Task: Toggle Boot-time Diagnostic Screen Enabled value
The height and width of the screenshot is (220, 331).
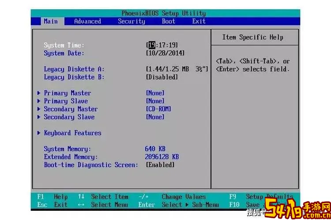Action: tap(160, 165)
